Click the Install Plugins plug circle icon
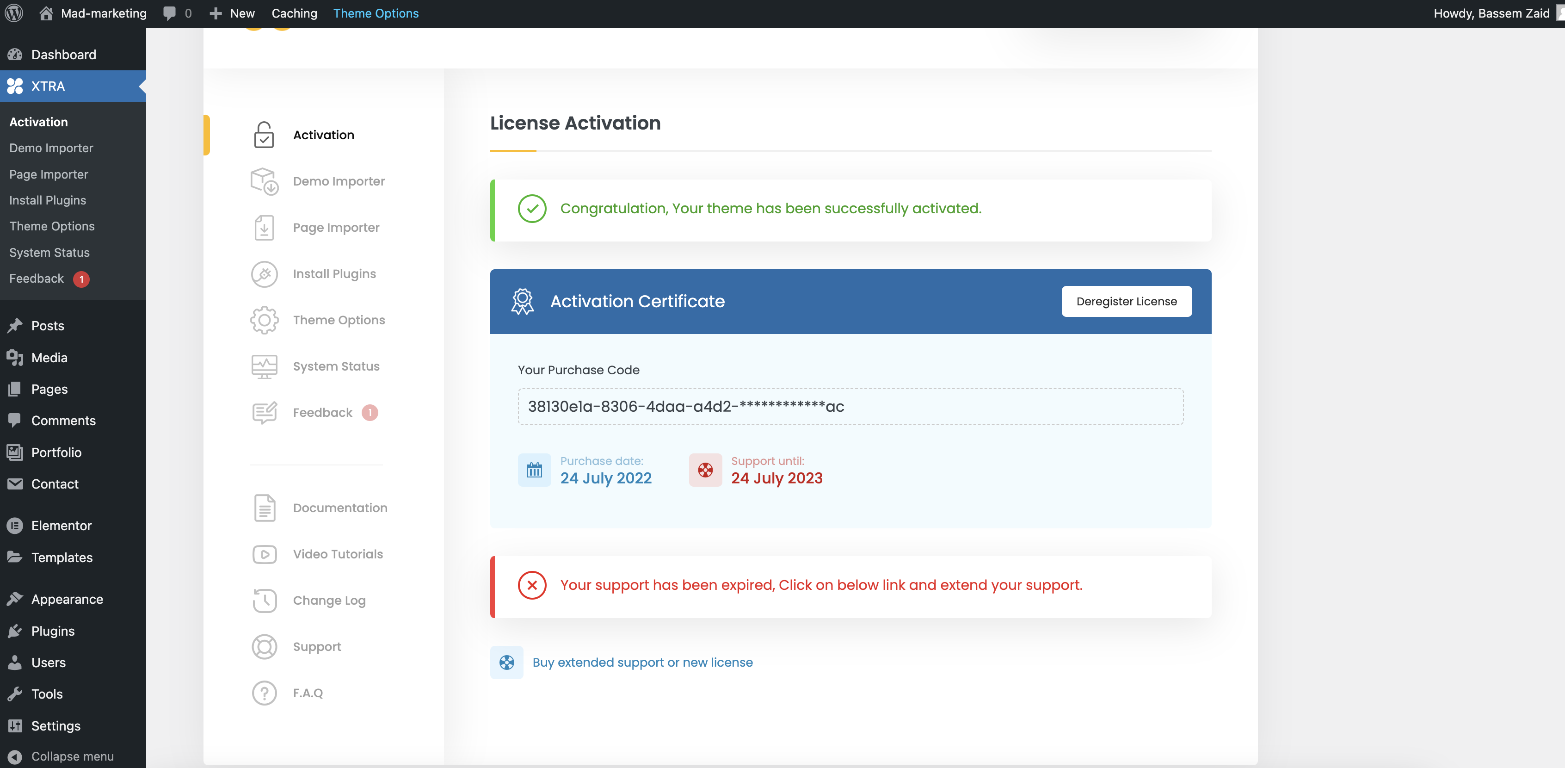The width and height of the screenshot is (1565, 768). pos(264,274)
